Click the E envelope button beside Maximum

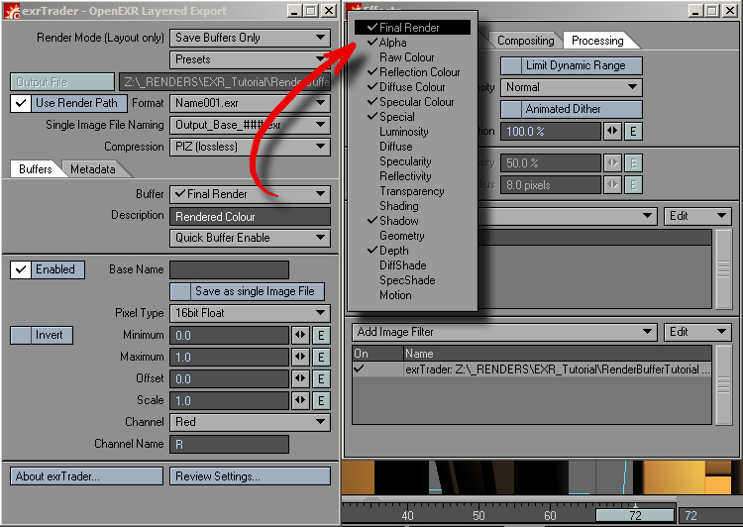pos(321,358)
